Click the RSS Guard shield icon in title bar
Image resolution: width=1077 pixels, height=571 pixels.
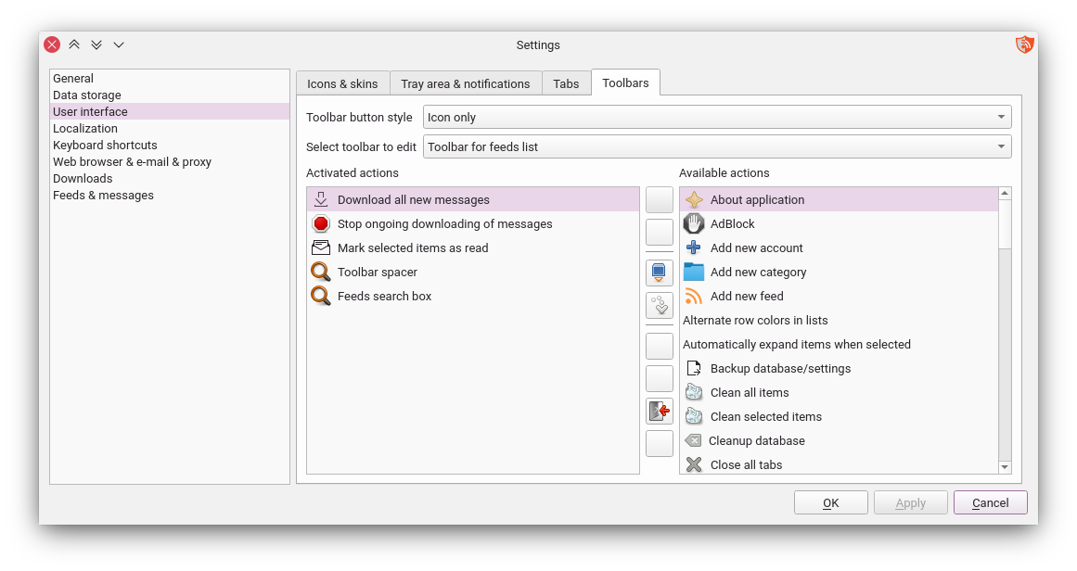click(1024, 44)
